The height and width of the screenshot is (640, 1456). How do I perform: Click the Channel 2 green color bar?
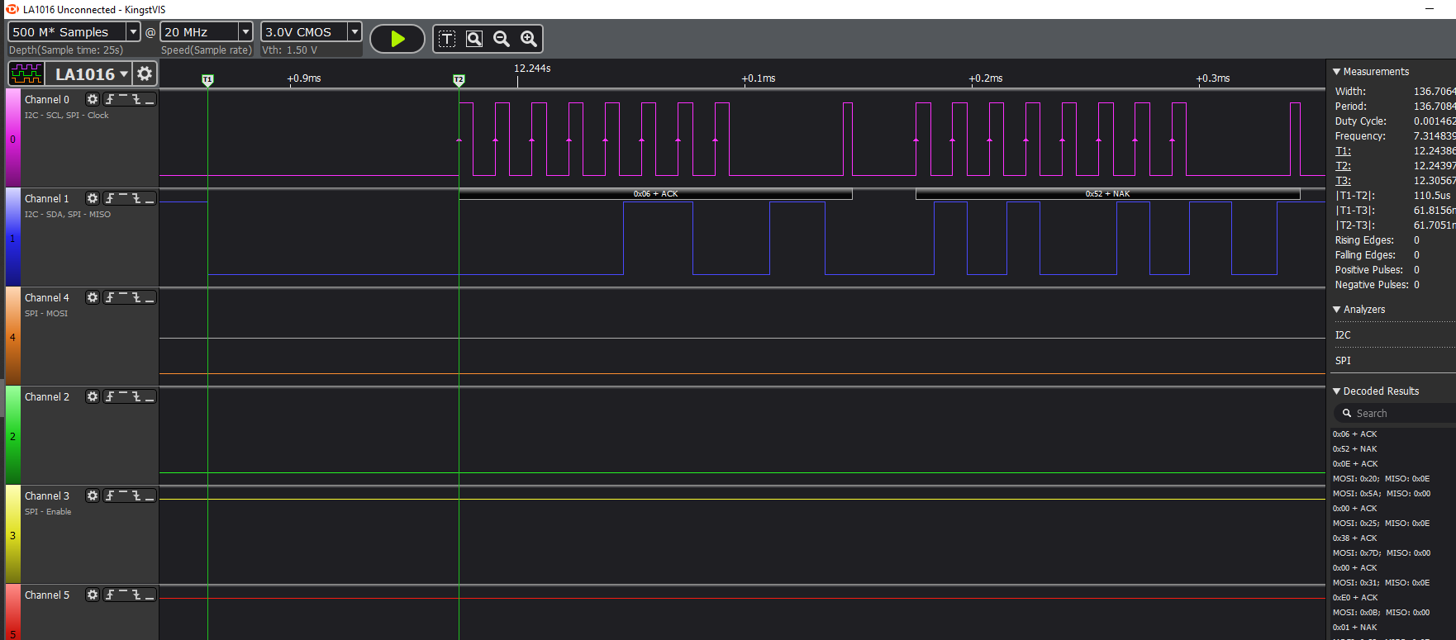[x=12, y=435]
